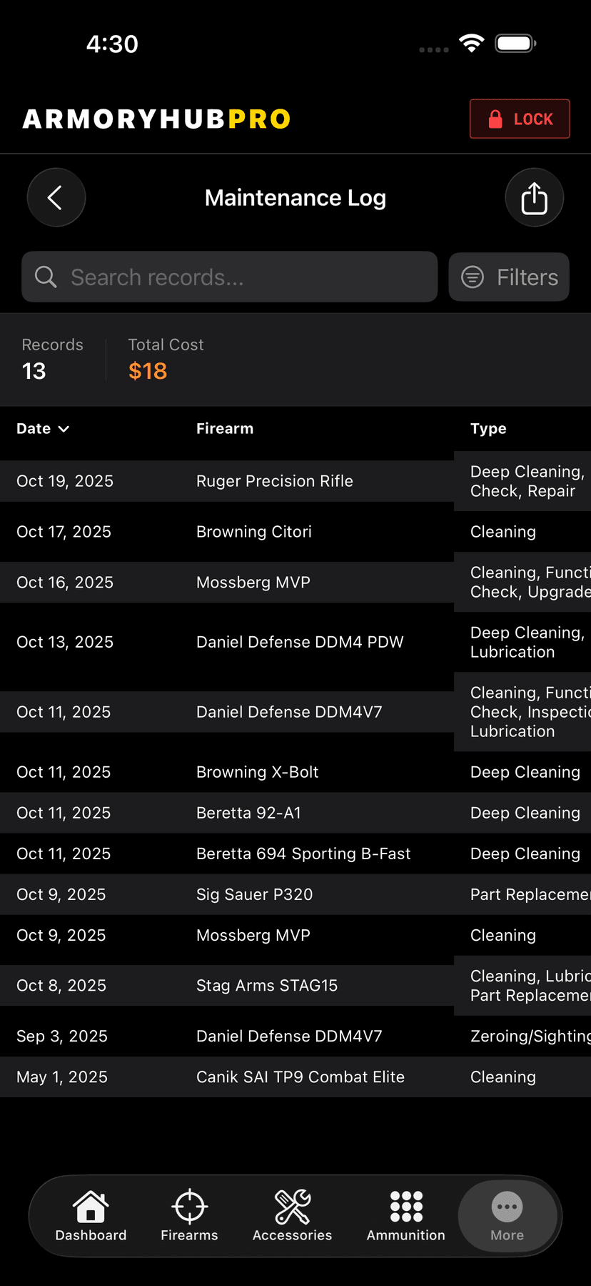Go to Firearms crosshair tab

(189, 1215)
